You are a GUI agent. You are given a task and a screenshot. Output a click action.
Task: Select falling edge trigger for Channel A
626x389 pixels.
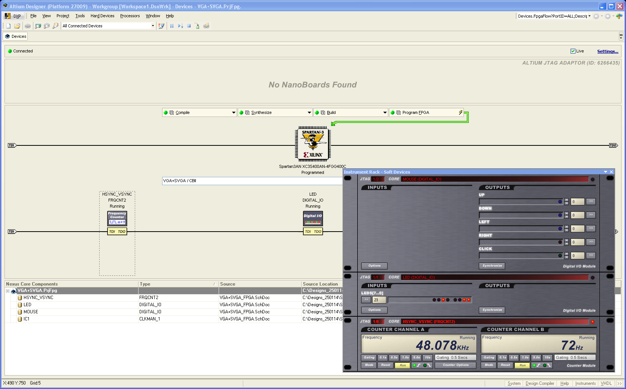tap(427, 365)
